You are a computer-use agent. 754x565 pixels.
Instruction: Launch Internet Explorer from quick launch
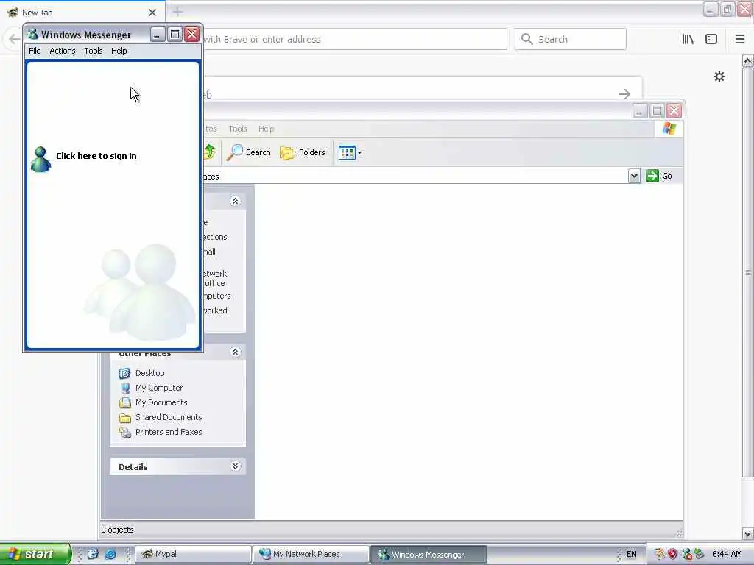tap(110, 554)
